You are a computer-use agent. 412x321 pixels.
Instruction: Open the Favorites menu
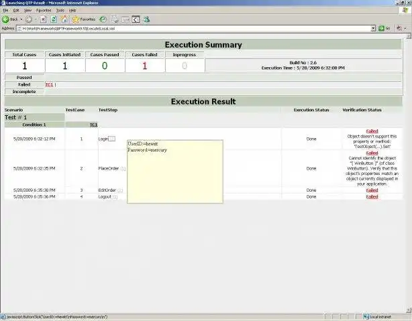coord(44,11)
